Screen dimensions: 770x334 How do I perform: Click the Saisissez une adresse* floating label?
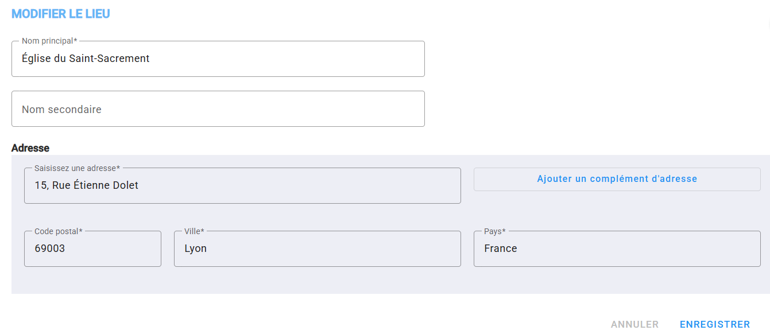(77, 168)
